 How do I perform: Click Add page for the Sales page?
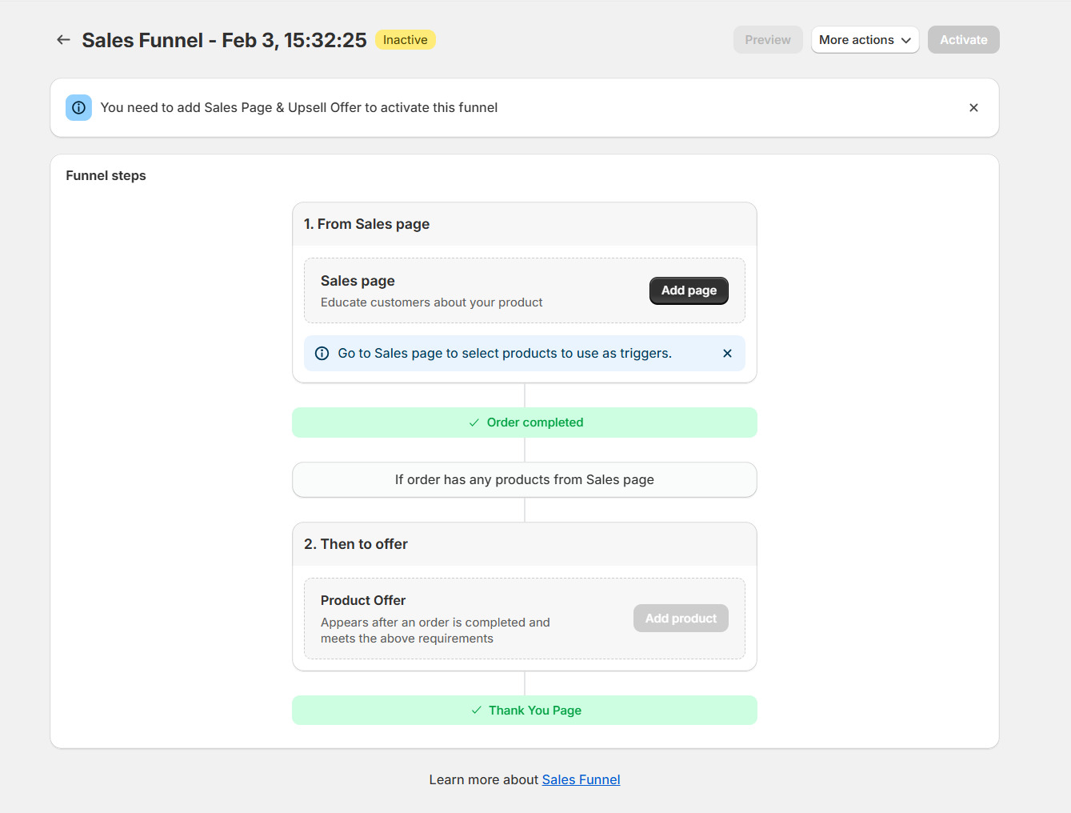click(688, 290)
